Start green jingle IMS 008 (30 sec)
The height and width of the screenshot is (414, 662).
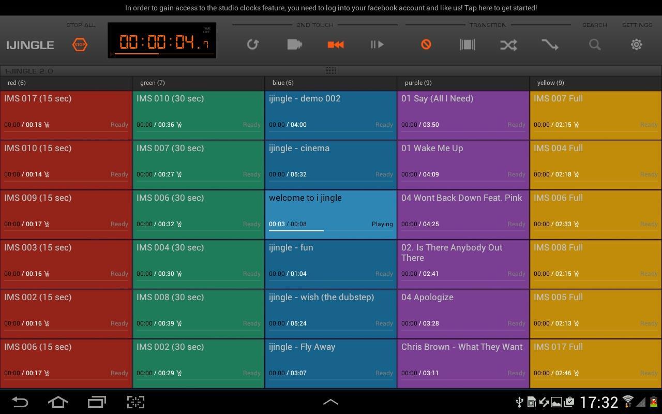pyautogui.click(x=199, y=314)
